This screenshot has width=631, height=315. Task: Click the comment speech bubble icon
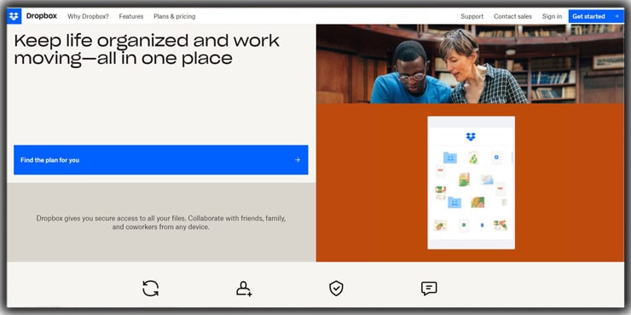[429, 289]
